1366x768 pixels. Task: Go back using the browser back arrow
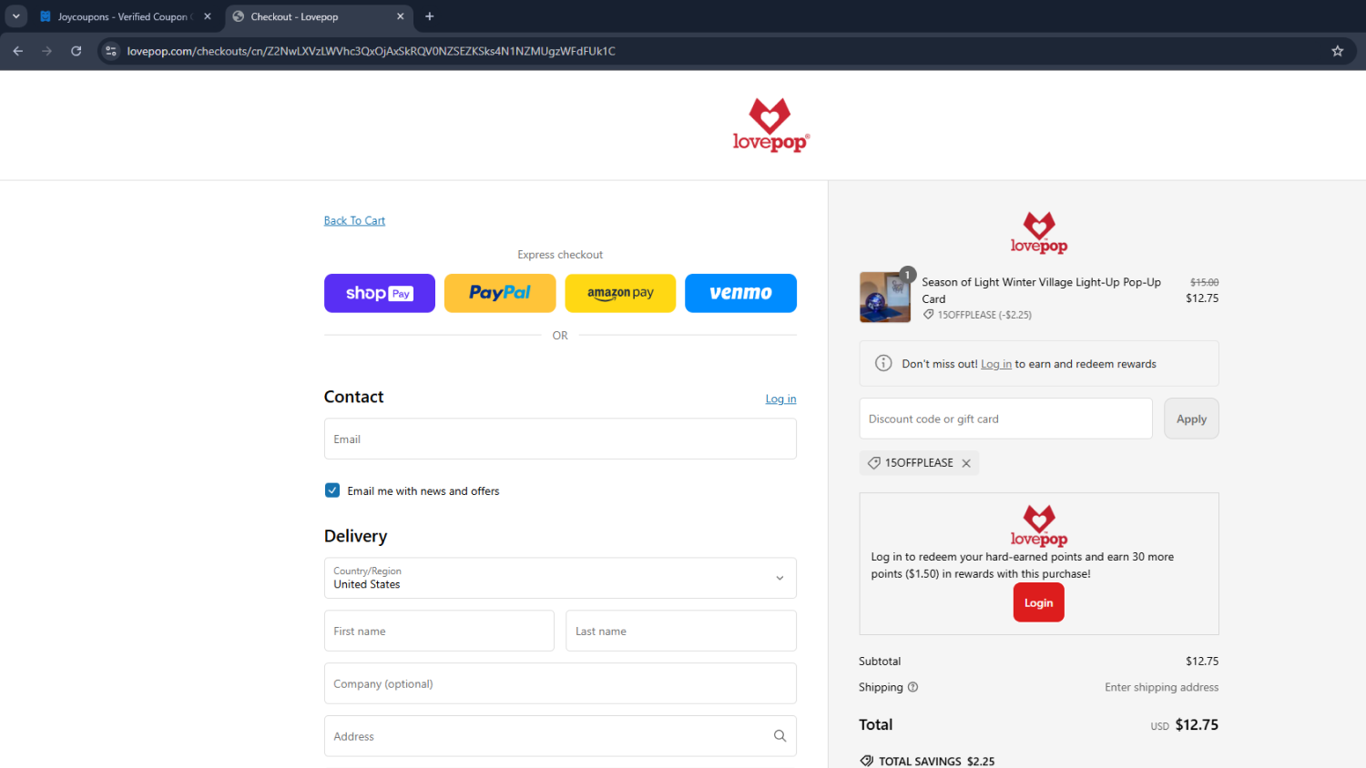[x=18, y=51]
